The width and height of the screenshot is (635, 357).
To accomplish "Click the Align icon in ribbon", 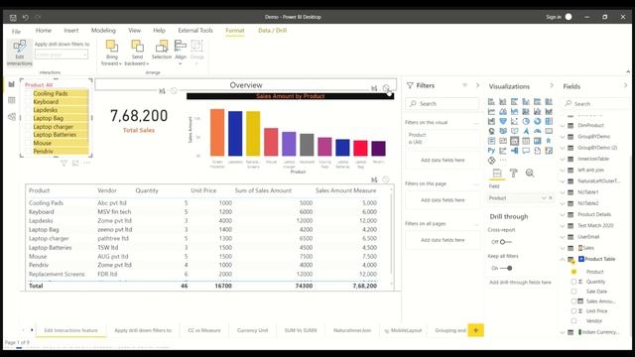I will (x=181, y=46).
